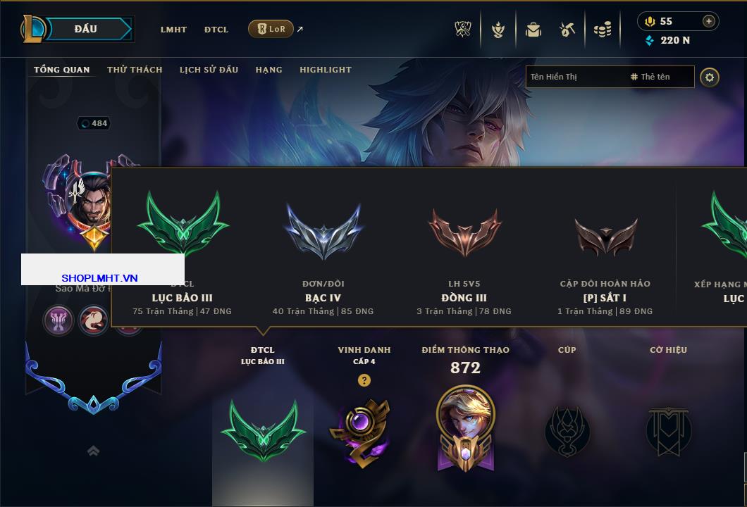The image size is (747, 507).
Task: Open the lotus profile icon in top bar
Action: [498, 30]
